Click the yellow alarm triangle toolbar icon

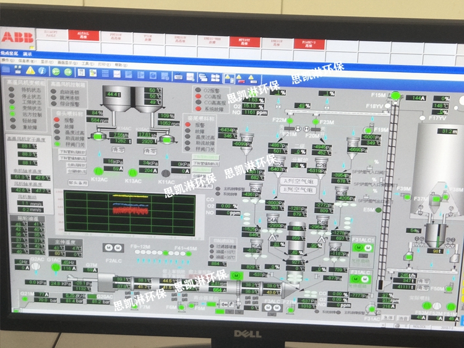tap(30, 71)
